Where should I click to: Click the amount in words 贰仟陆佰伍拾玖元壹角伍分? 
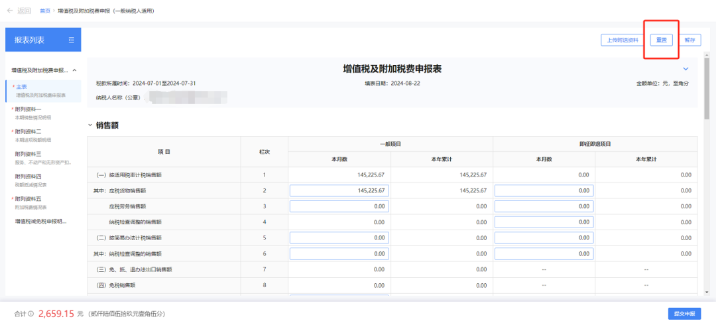125,314
